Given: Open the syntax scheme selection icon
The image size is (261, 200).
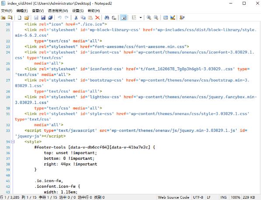Looking at the screenshot, I should pyautogui.click(x=165, y=17).
